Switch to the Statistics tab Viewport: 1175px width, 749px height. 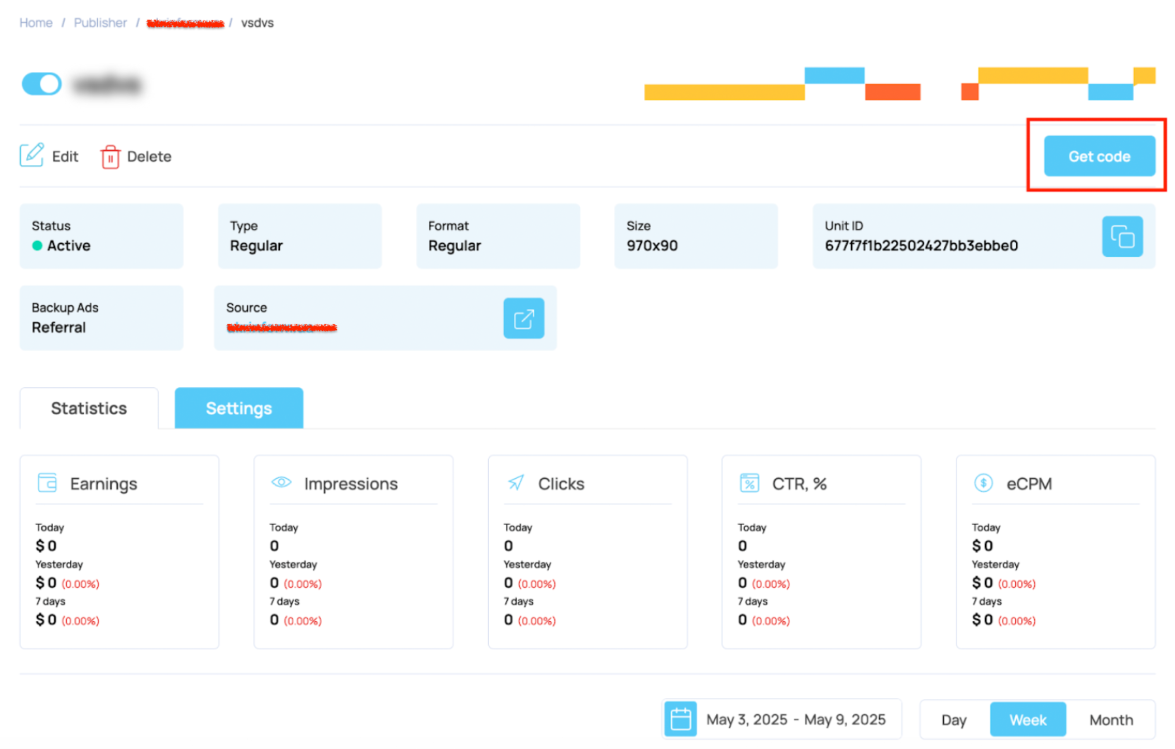click(89, 409)
